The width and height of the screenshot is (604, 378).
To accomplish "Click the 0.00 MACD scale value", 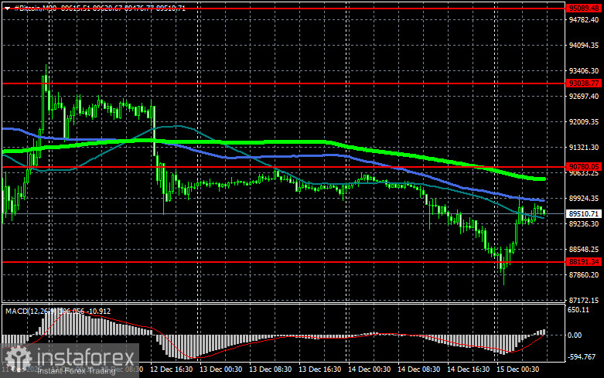I will pos(575,335).
